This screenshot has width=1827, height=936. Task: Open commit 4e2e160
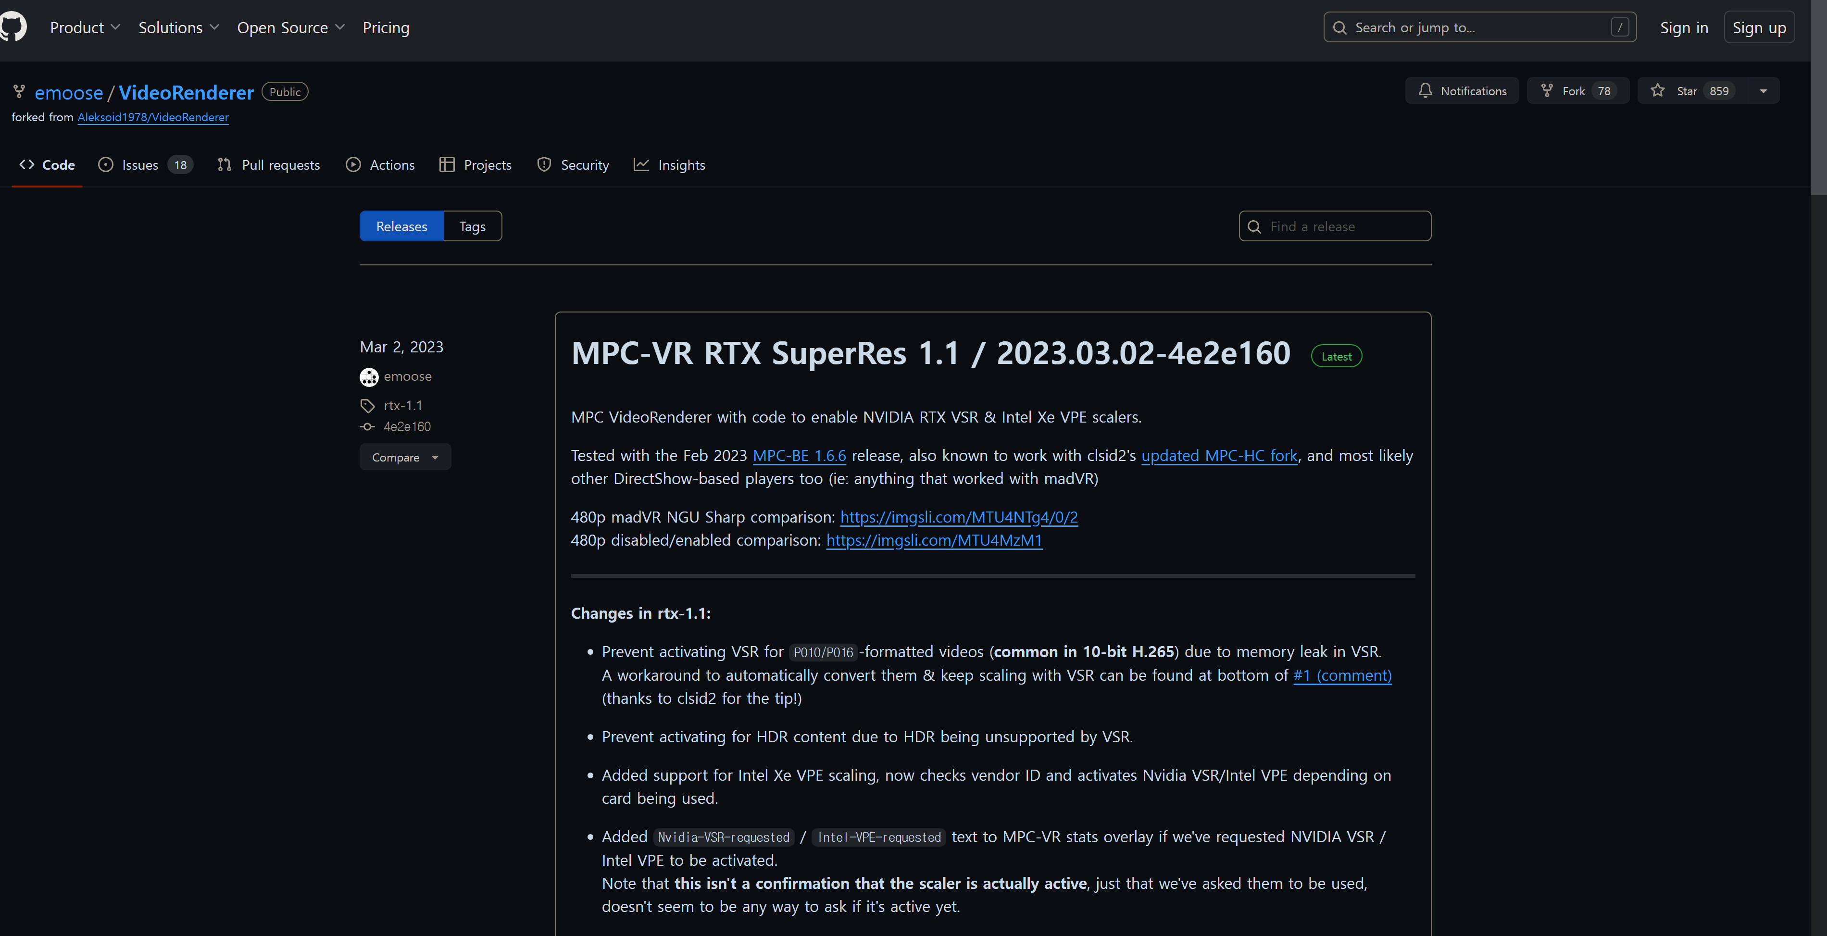[x=406, y=427]
